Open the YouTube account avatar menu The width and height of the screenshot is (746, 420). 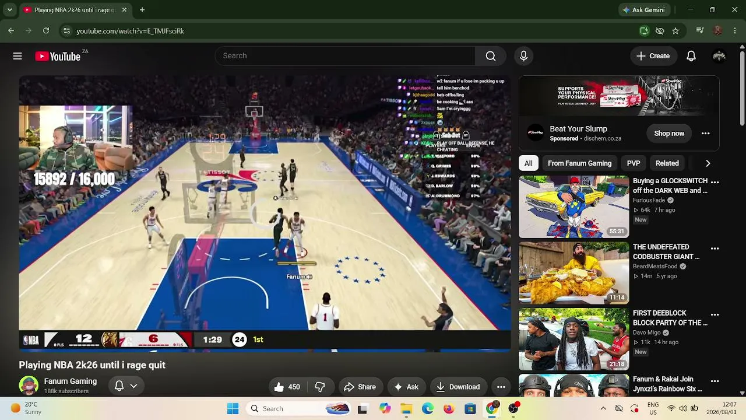pos(719,56)
